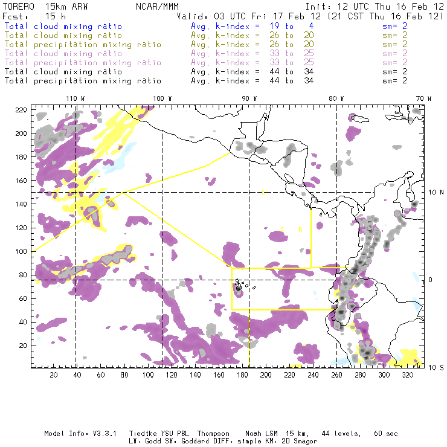Select the '10 S' latitude label
447x447 pixels.
(x=436, y=368)
